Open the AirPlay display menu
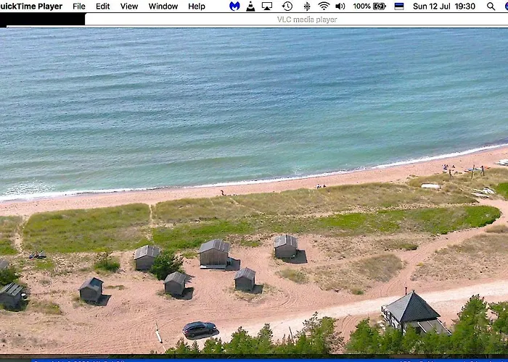 (267, 7)
